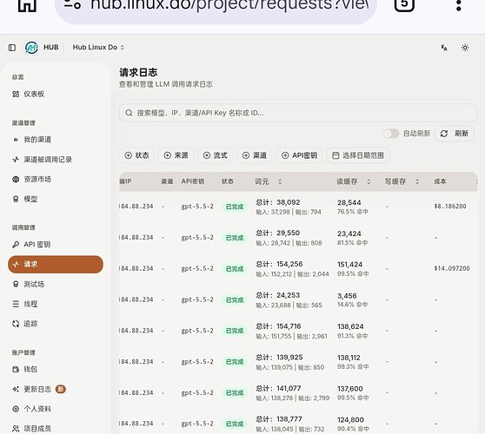485x434 pixels.
Task: Open 渠道被调用记录 in sidebar
Action: pos(56,160)
